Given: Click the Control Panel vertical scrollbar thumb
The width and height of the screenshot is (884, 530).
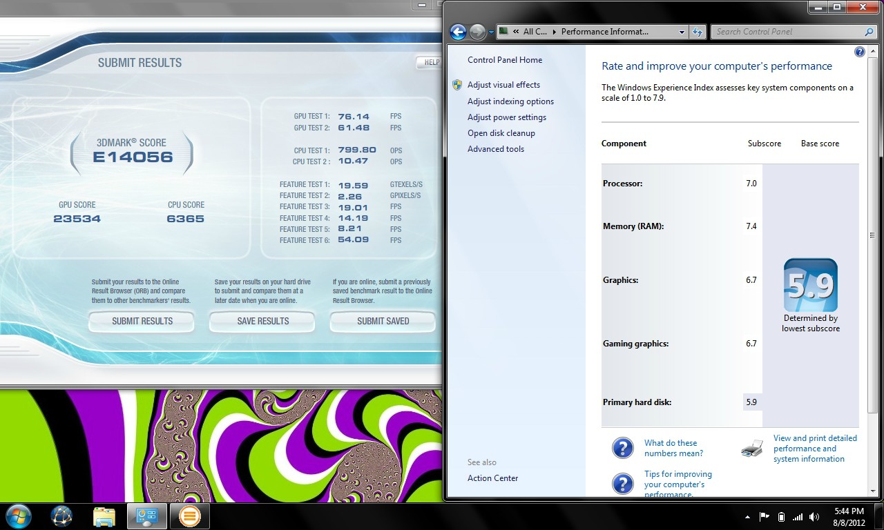Looking at the screenshot, I should click(x=872, y=235).
